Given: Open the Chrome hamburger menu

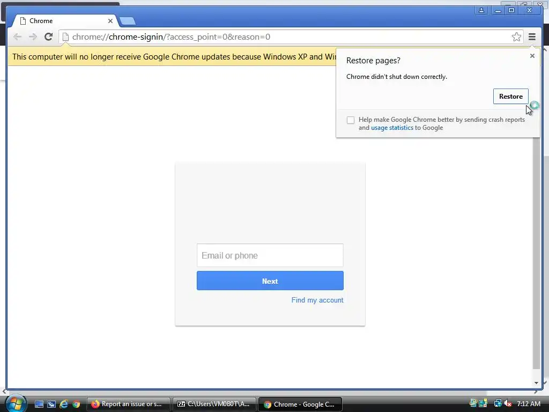Looking at the screenshot, I should (532, 37).
